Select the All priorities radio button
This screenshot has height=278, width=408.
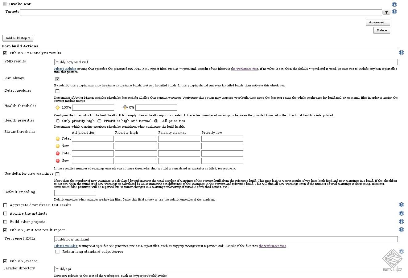click(156, 121)
